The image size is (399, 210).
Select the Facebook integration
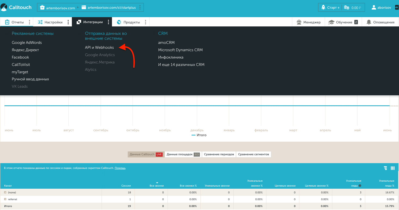pos(20,57)
